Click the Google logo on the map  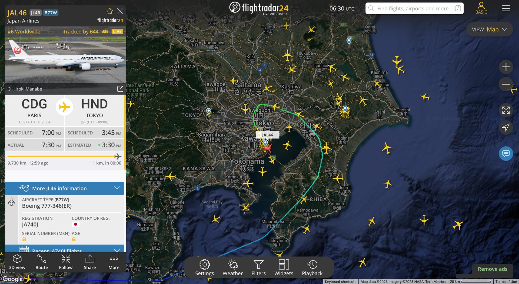[x=12, y=279]
